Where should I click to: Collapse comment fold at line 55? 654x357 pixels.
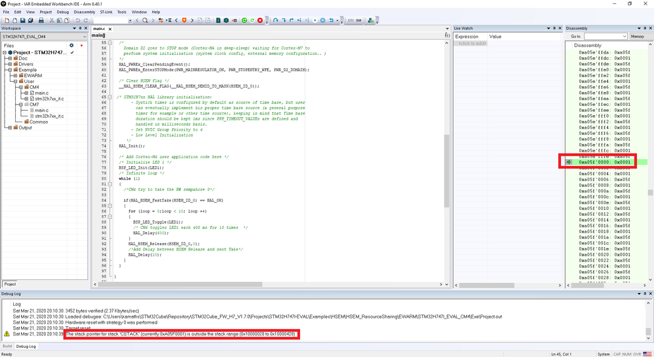[110, 42]
